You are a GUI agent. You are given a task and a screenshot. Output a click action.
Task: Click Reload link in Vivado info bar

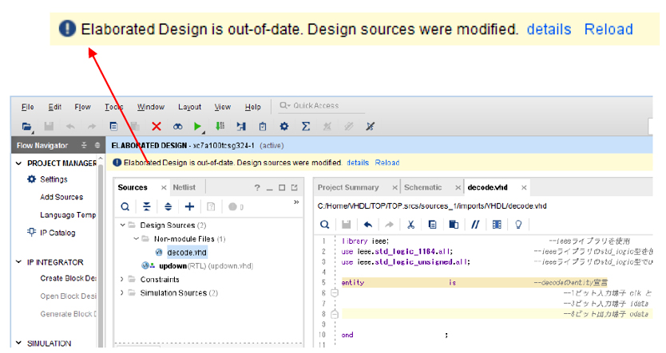(x=387, y=163)
